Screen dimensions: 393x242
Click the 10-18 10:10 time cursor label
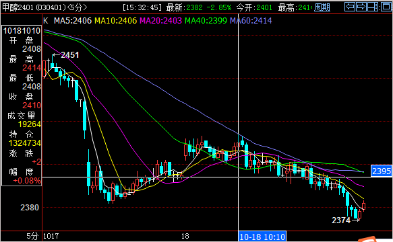(x=262, y=237)
